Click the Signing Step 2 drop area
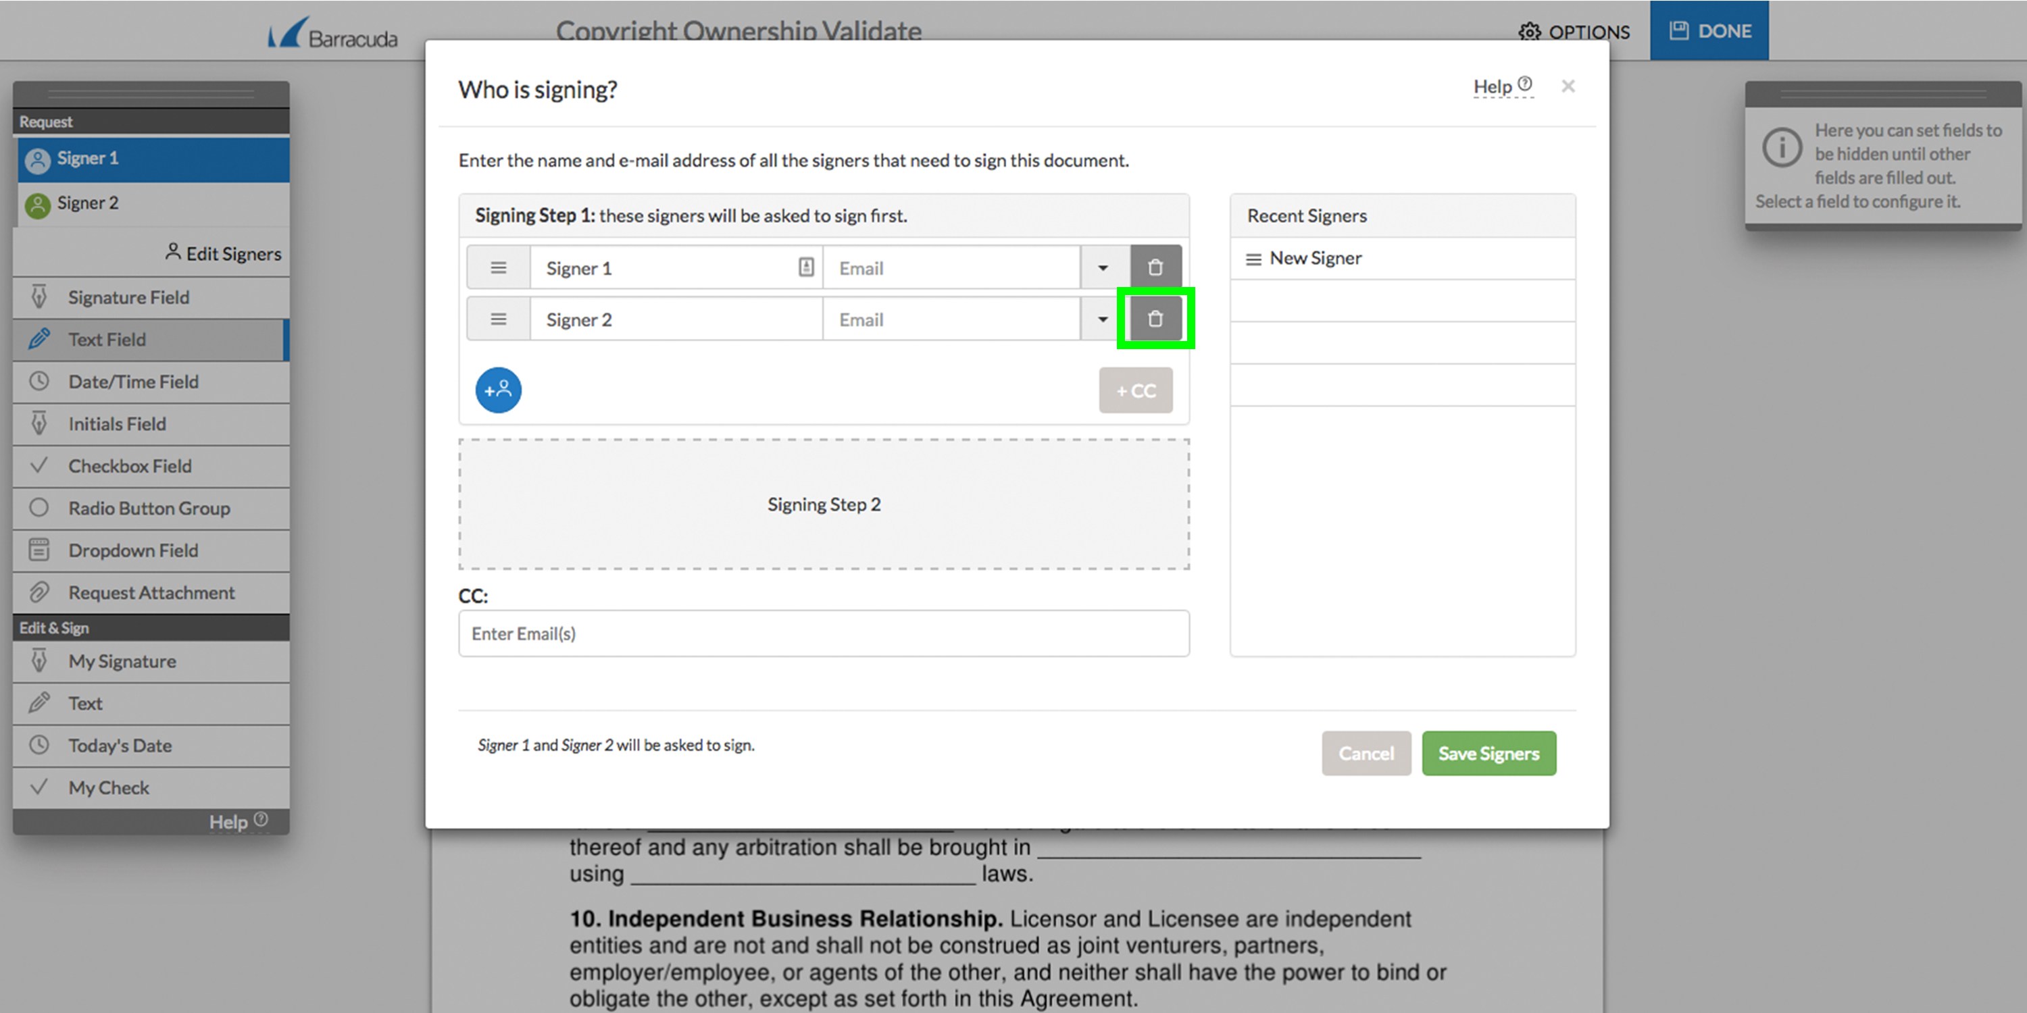Screen dimensions: 2027x1013 [x=823, y=504]
